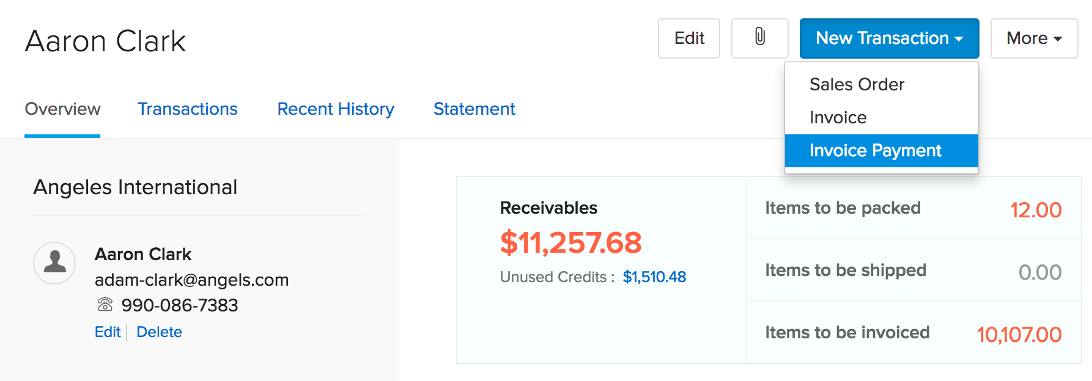Image resolution: width=1092 pixels, height=381 pixels.
Task: Expand the More dropdown menu
Action: pos(1034,38)
